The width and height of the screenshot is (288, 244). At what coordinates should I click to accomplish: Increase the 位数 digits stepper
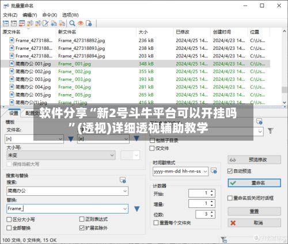coord(212,212)
